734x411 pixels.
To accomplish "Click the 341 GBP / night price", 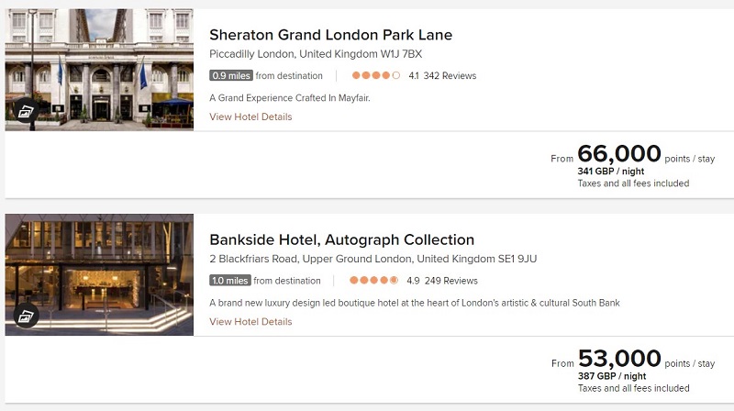I will click(611, 172).
